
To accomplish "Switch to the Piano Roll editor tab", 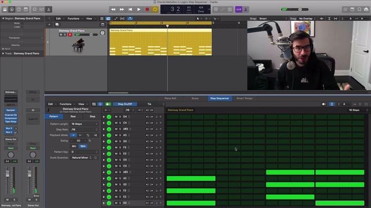I will point(170,98).
